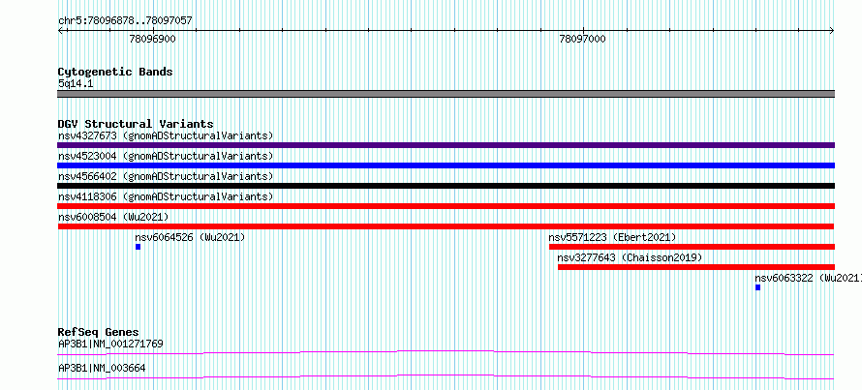This screenshot has width=862, height=390.
Task: Click the small blue nsv6063322 marker
Action: tap(758, 287)
